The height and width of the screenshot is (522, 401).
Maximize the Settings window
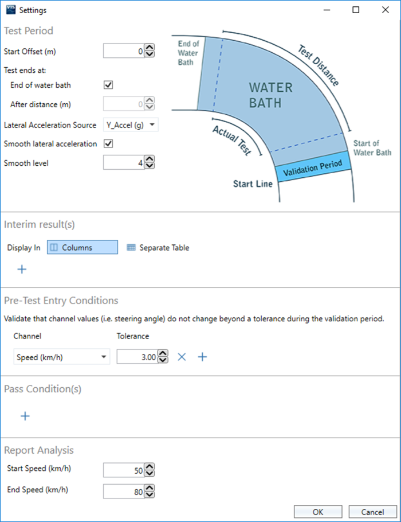(356, 10)
